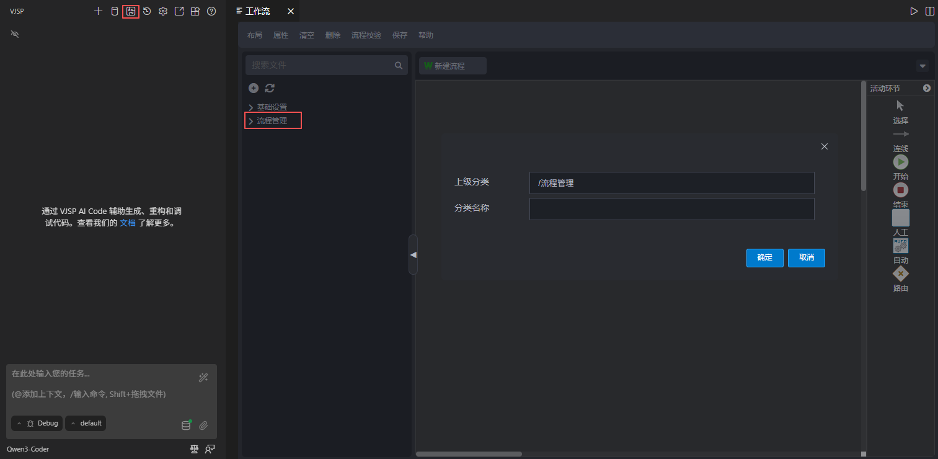Pick the 路由 routing node icon

click(900, 274)
